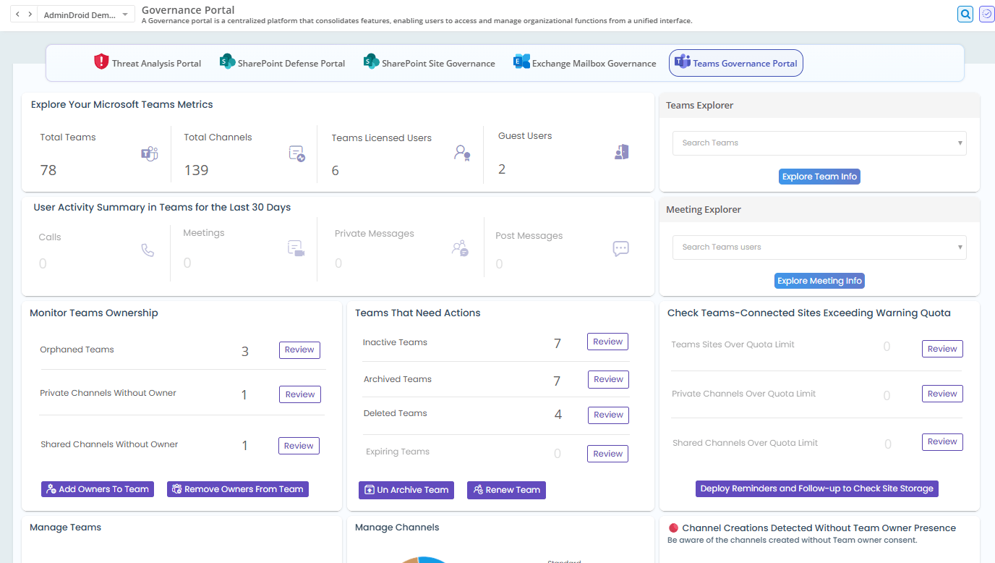This screenshot has height=563, width=995.
Task: Click the Guest Users icon
Action: click(x=621, y=151)
